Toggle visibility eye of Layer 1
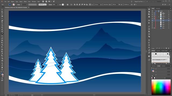This screenshot has width=172, height=96. click(152, 11)
